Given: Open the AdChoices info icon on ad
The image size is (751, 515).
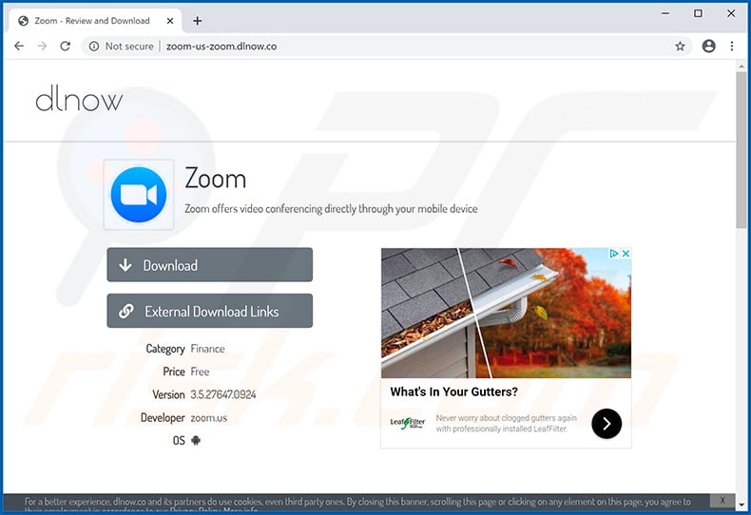Looking at the screenshot, I should tap(613, 254).
